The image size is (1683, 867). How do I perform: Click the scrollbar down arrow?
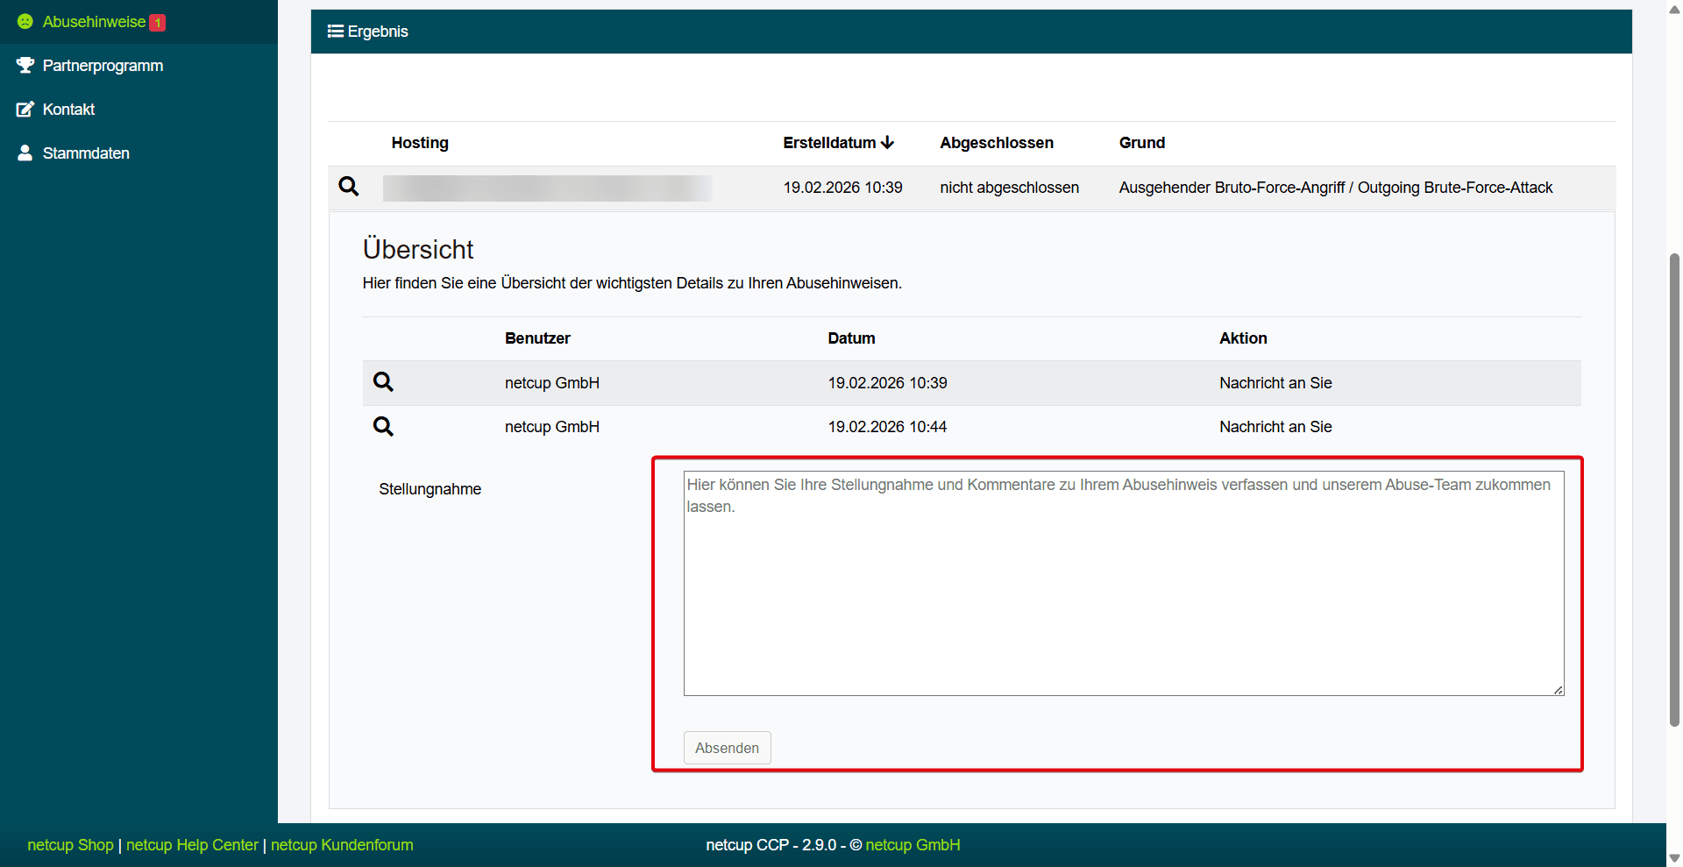click(1674, 858)
